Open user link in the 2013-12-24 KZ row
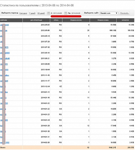This screenshot has width=135, height=150. pos(3,86)
